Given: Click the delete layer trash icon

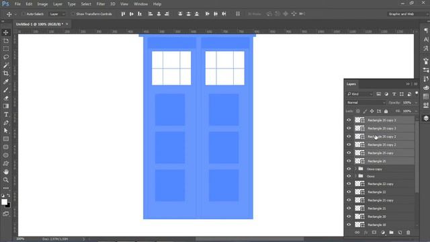Looking at the screenshot, I should point(408,233).
